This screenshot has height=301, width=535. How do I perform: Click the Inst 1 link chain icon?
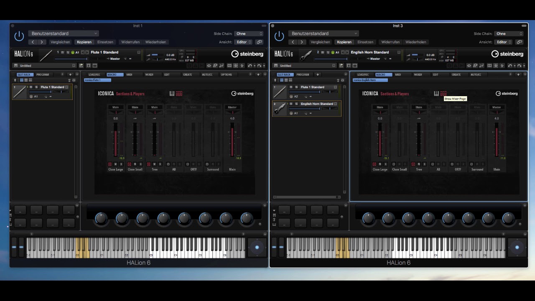260,42
